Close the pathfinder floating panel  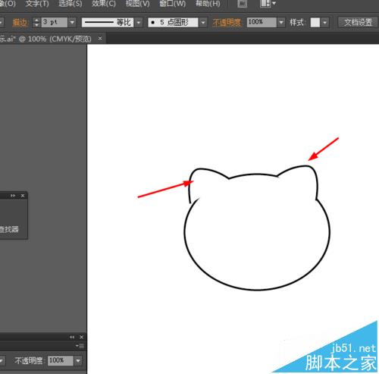tap(23, 196)
